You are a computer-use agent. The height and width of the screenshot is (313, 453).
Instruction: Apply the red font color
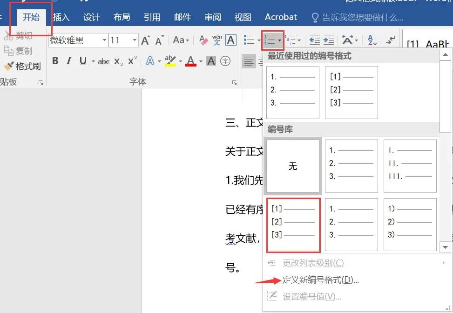click(x=191, y=61)
